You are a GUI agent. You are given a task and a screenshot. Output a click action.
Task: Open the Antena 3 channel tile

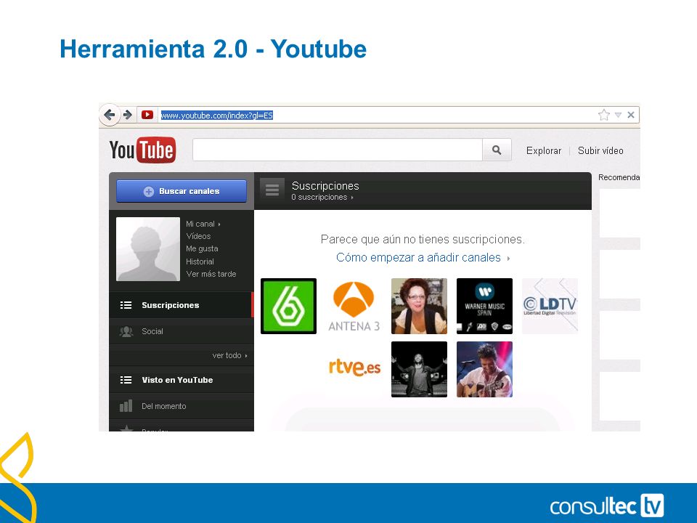pyautogui.click(x=354, y=306)
